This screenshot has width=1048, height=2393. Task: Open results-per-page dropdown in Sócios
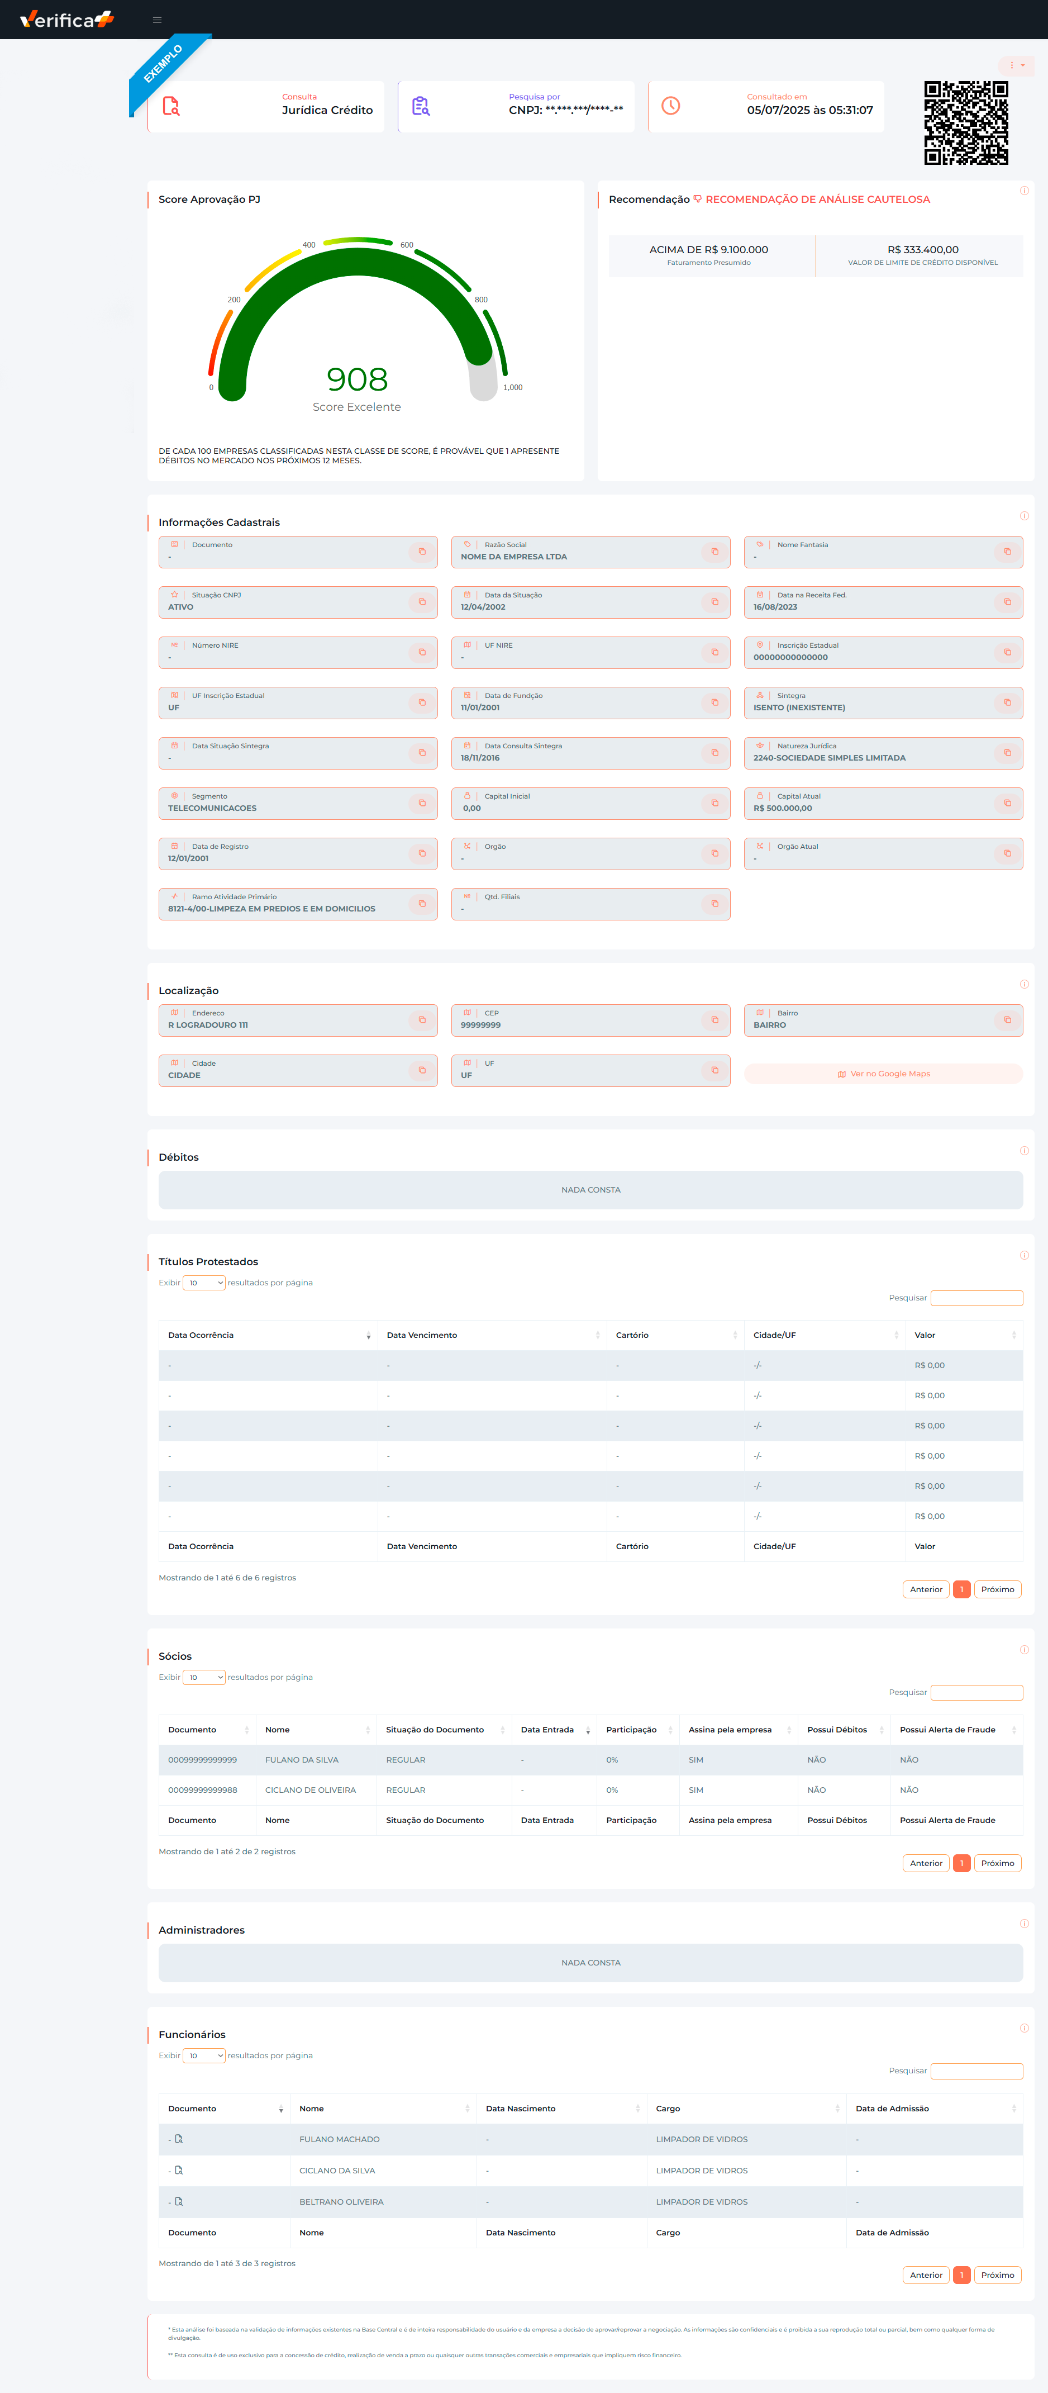(x=204, y=1678)
